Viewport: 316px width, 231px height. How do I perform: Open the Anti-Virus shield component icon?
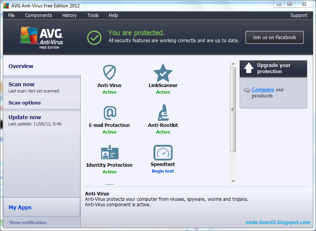(110, 72)
